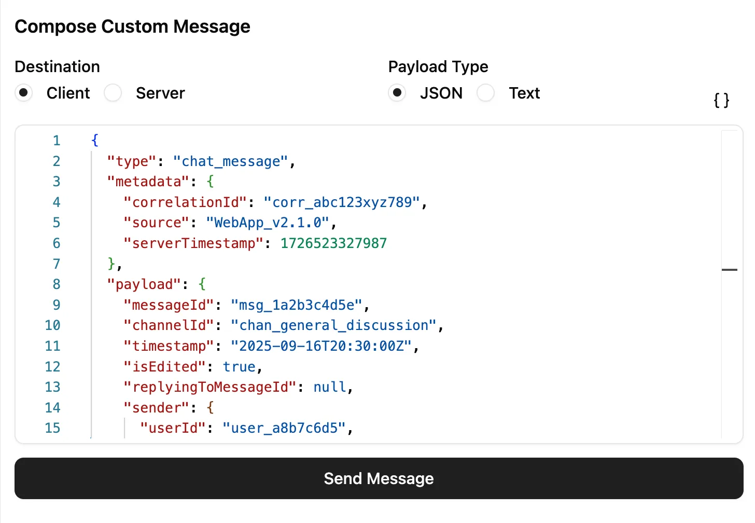Click line number 8 beside payload

pyautogui.click(x=53, y=284)
